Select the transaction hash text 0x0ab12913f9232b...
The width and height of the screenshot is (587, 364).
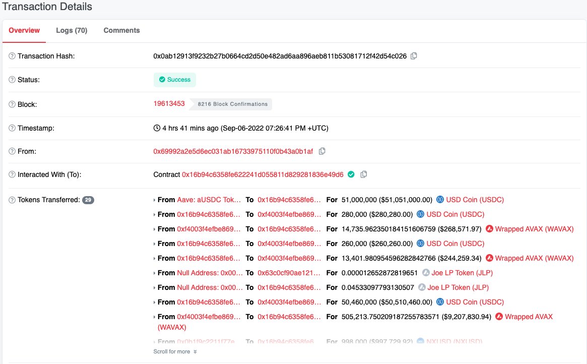(x=280, y=56)
